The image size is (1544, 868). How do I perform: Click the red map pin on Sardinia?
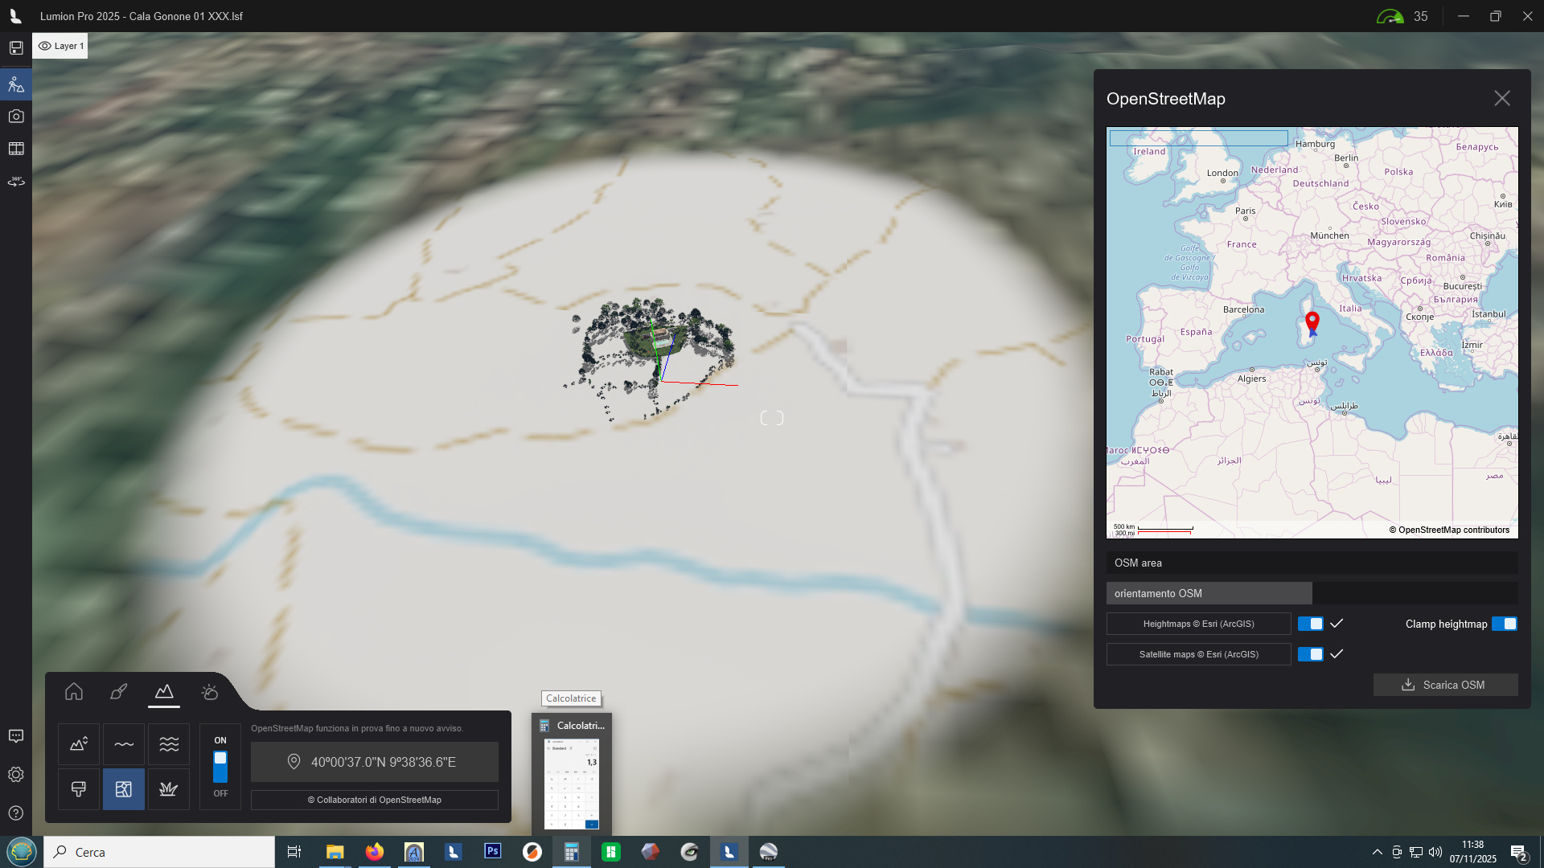tap(1312, 323)
